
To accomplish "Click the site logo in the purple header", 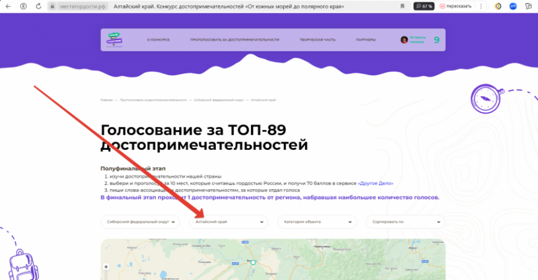I will coord(114,39).
